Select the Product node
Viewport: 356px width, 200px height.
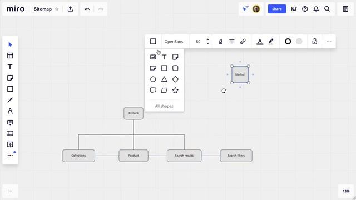click(133, 156)
